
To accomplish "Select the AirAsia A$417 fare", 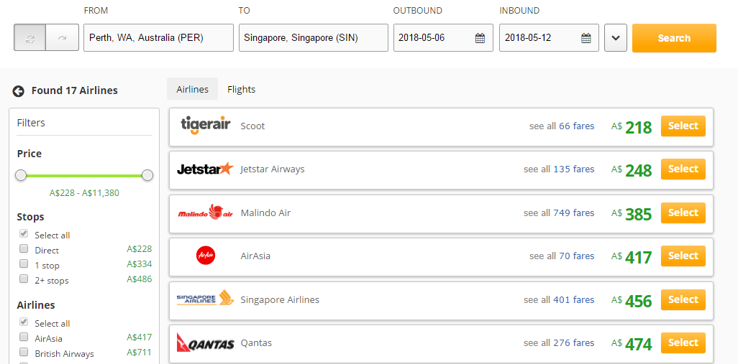I will 683,256.
